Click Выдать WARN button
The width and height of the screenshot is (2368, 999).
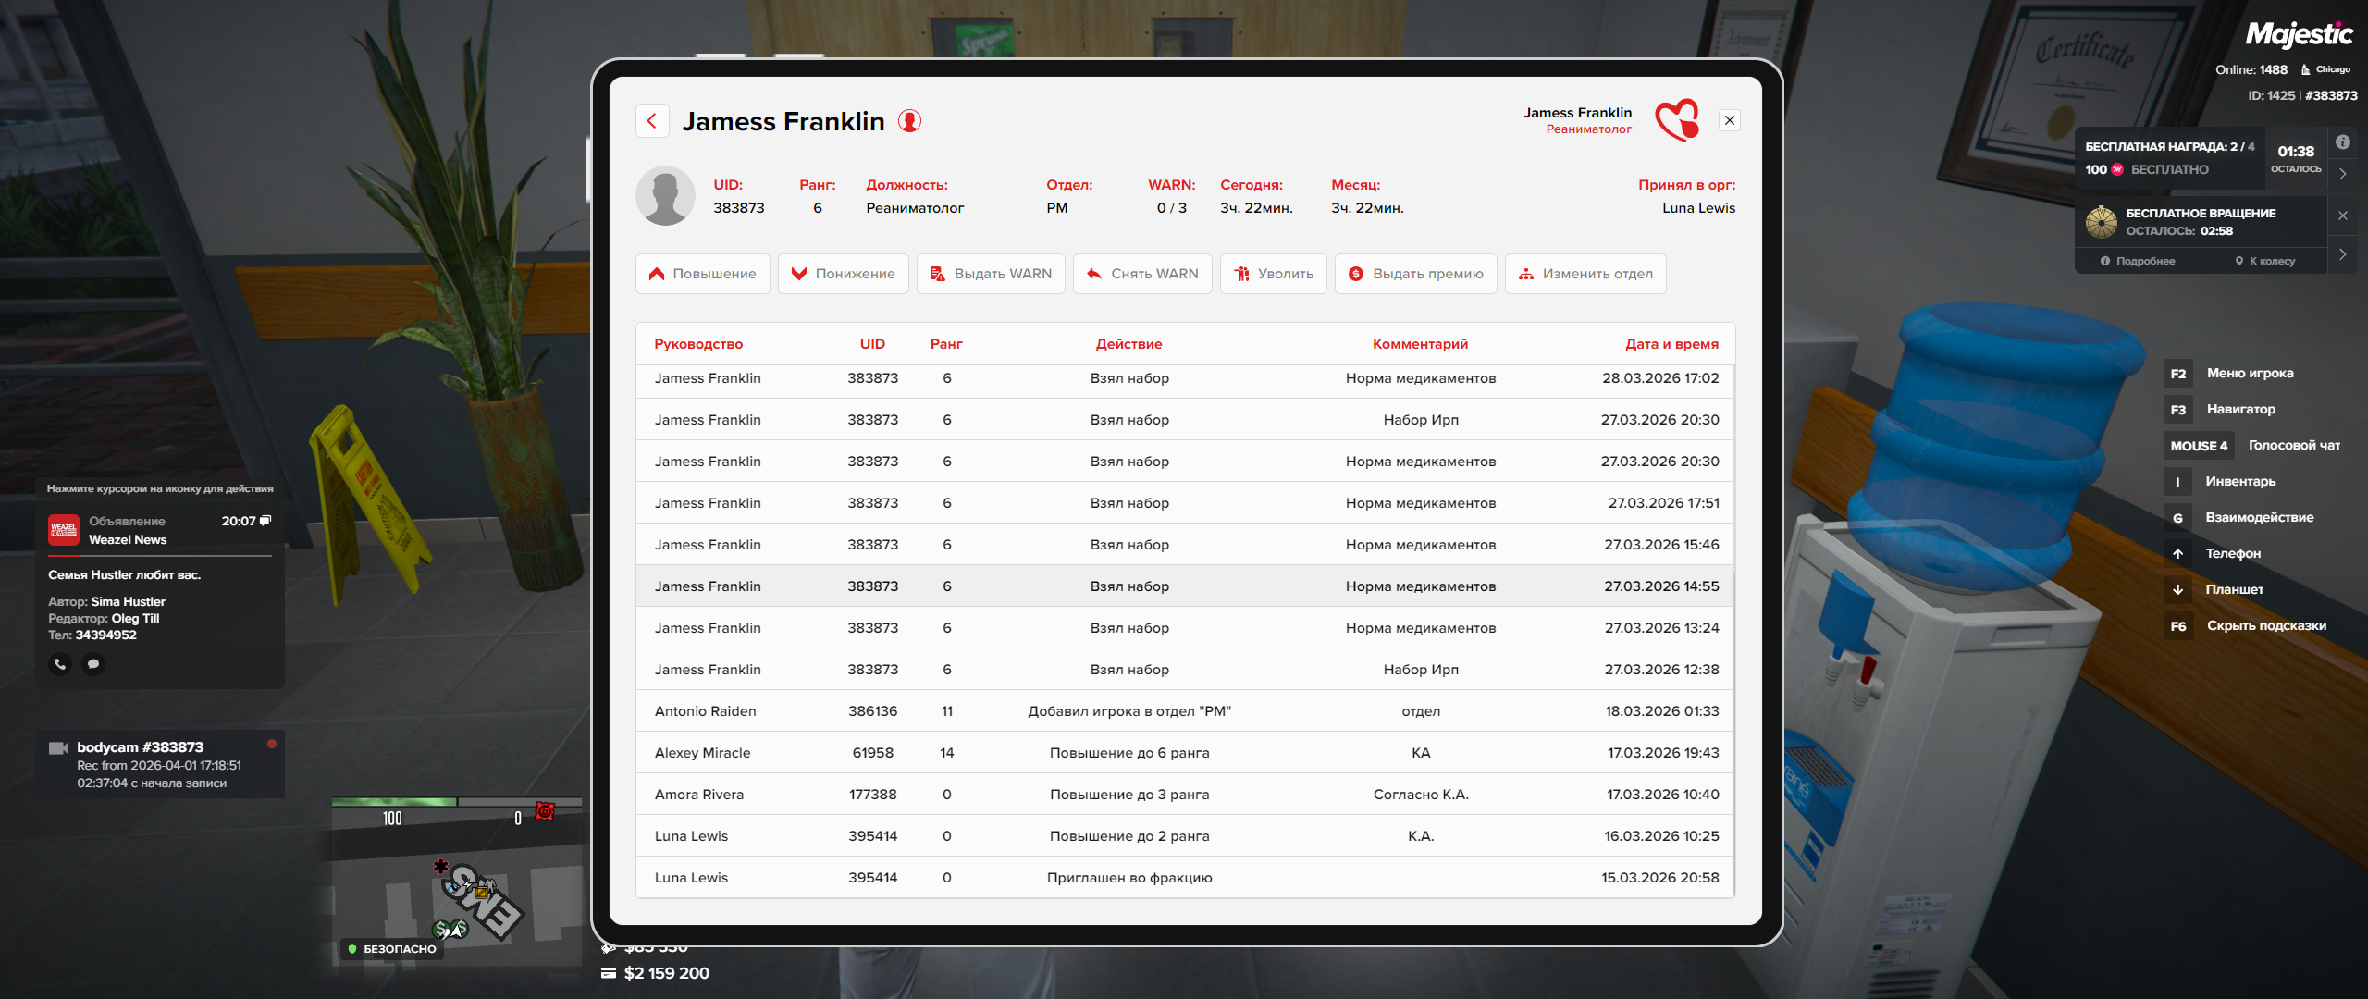coord(991,274)
